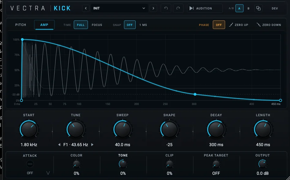Copy A to B with copy icon
Screen dimensions: 290x180
coord(258,8)
